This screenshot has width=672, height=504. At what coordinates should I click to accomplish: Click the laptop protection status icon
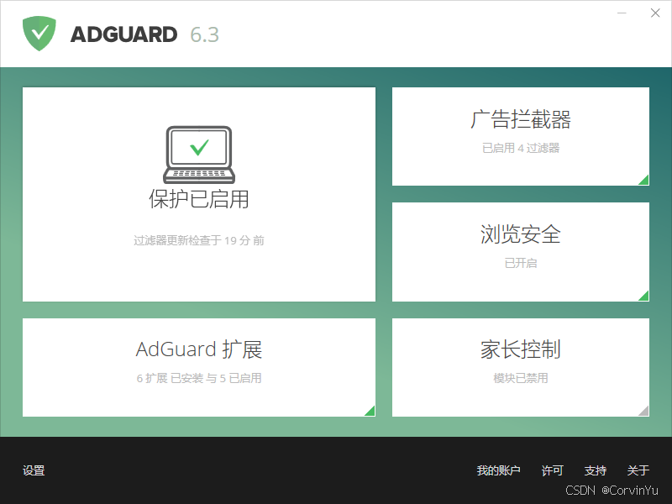pyautogui.click(x=199, y=155)
